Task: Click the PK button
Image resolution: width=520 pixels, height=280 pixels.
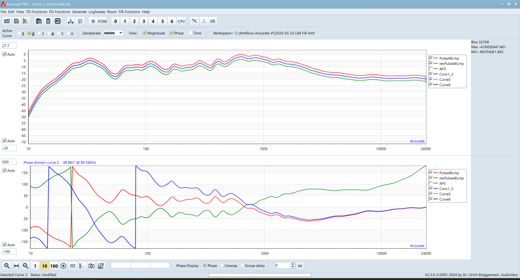Action: [300, 266]
